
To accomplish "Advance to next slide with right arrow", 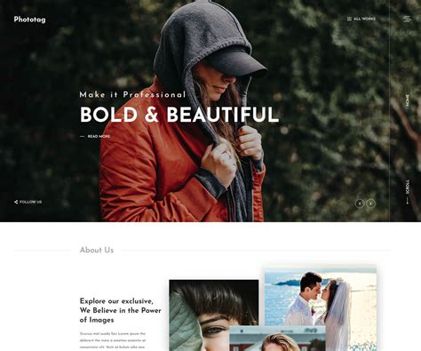I will pos(370,203).
